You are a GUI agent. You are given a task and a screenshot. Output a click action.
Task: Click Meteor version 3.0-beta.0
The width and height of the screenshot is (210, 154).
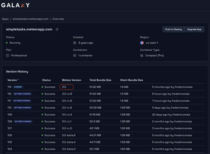pyautogui.click(x=69, y=149)
